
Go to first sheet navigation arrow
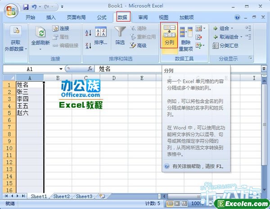click(6, 196)
